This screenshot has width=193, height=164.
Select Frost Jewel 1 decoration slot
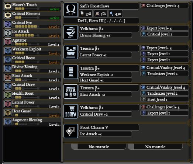[x=165, y=100]
